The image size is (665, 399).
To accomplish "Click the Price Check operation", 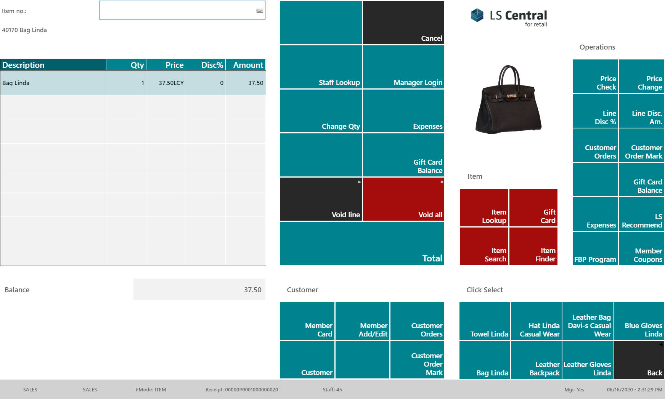I will coord(595,76).
